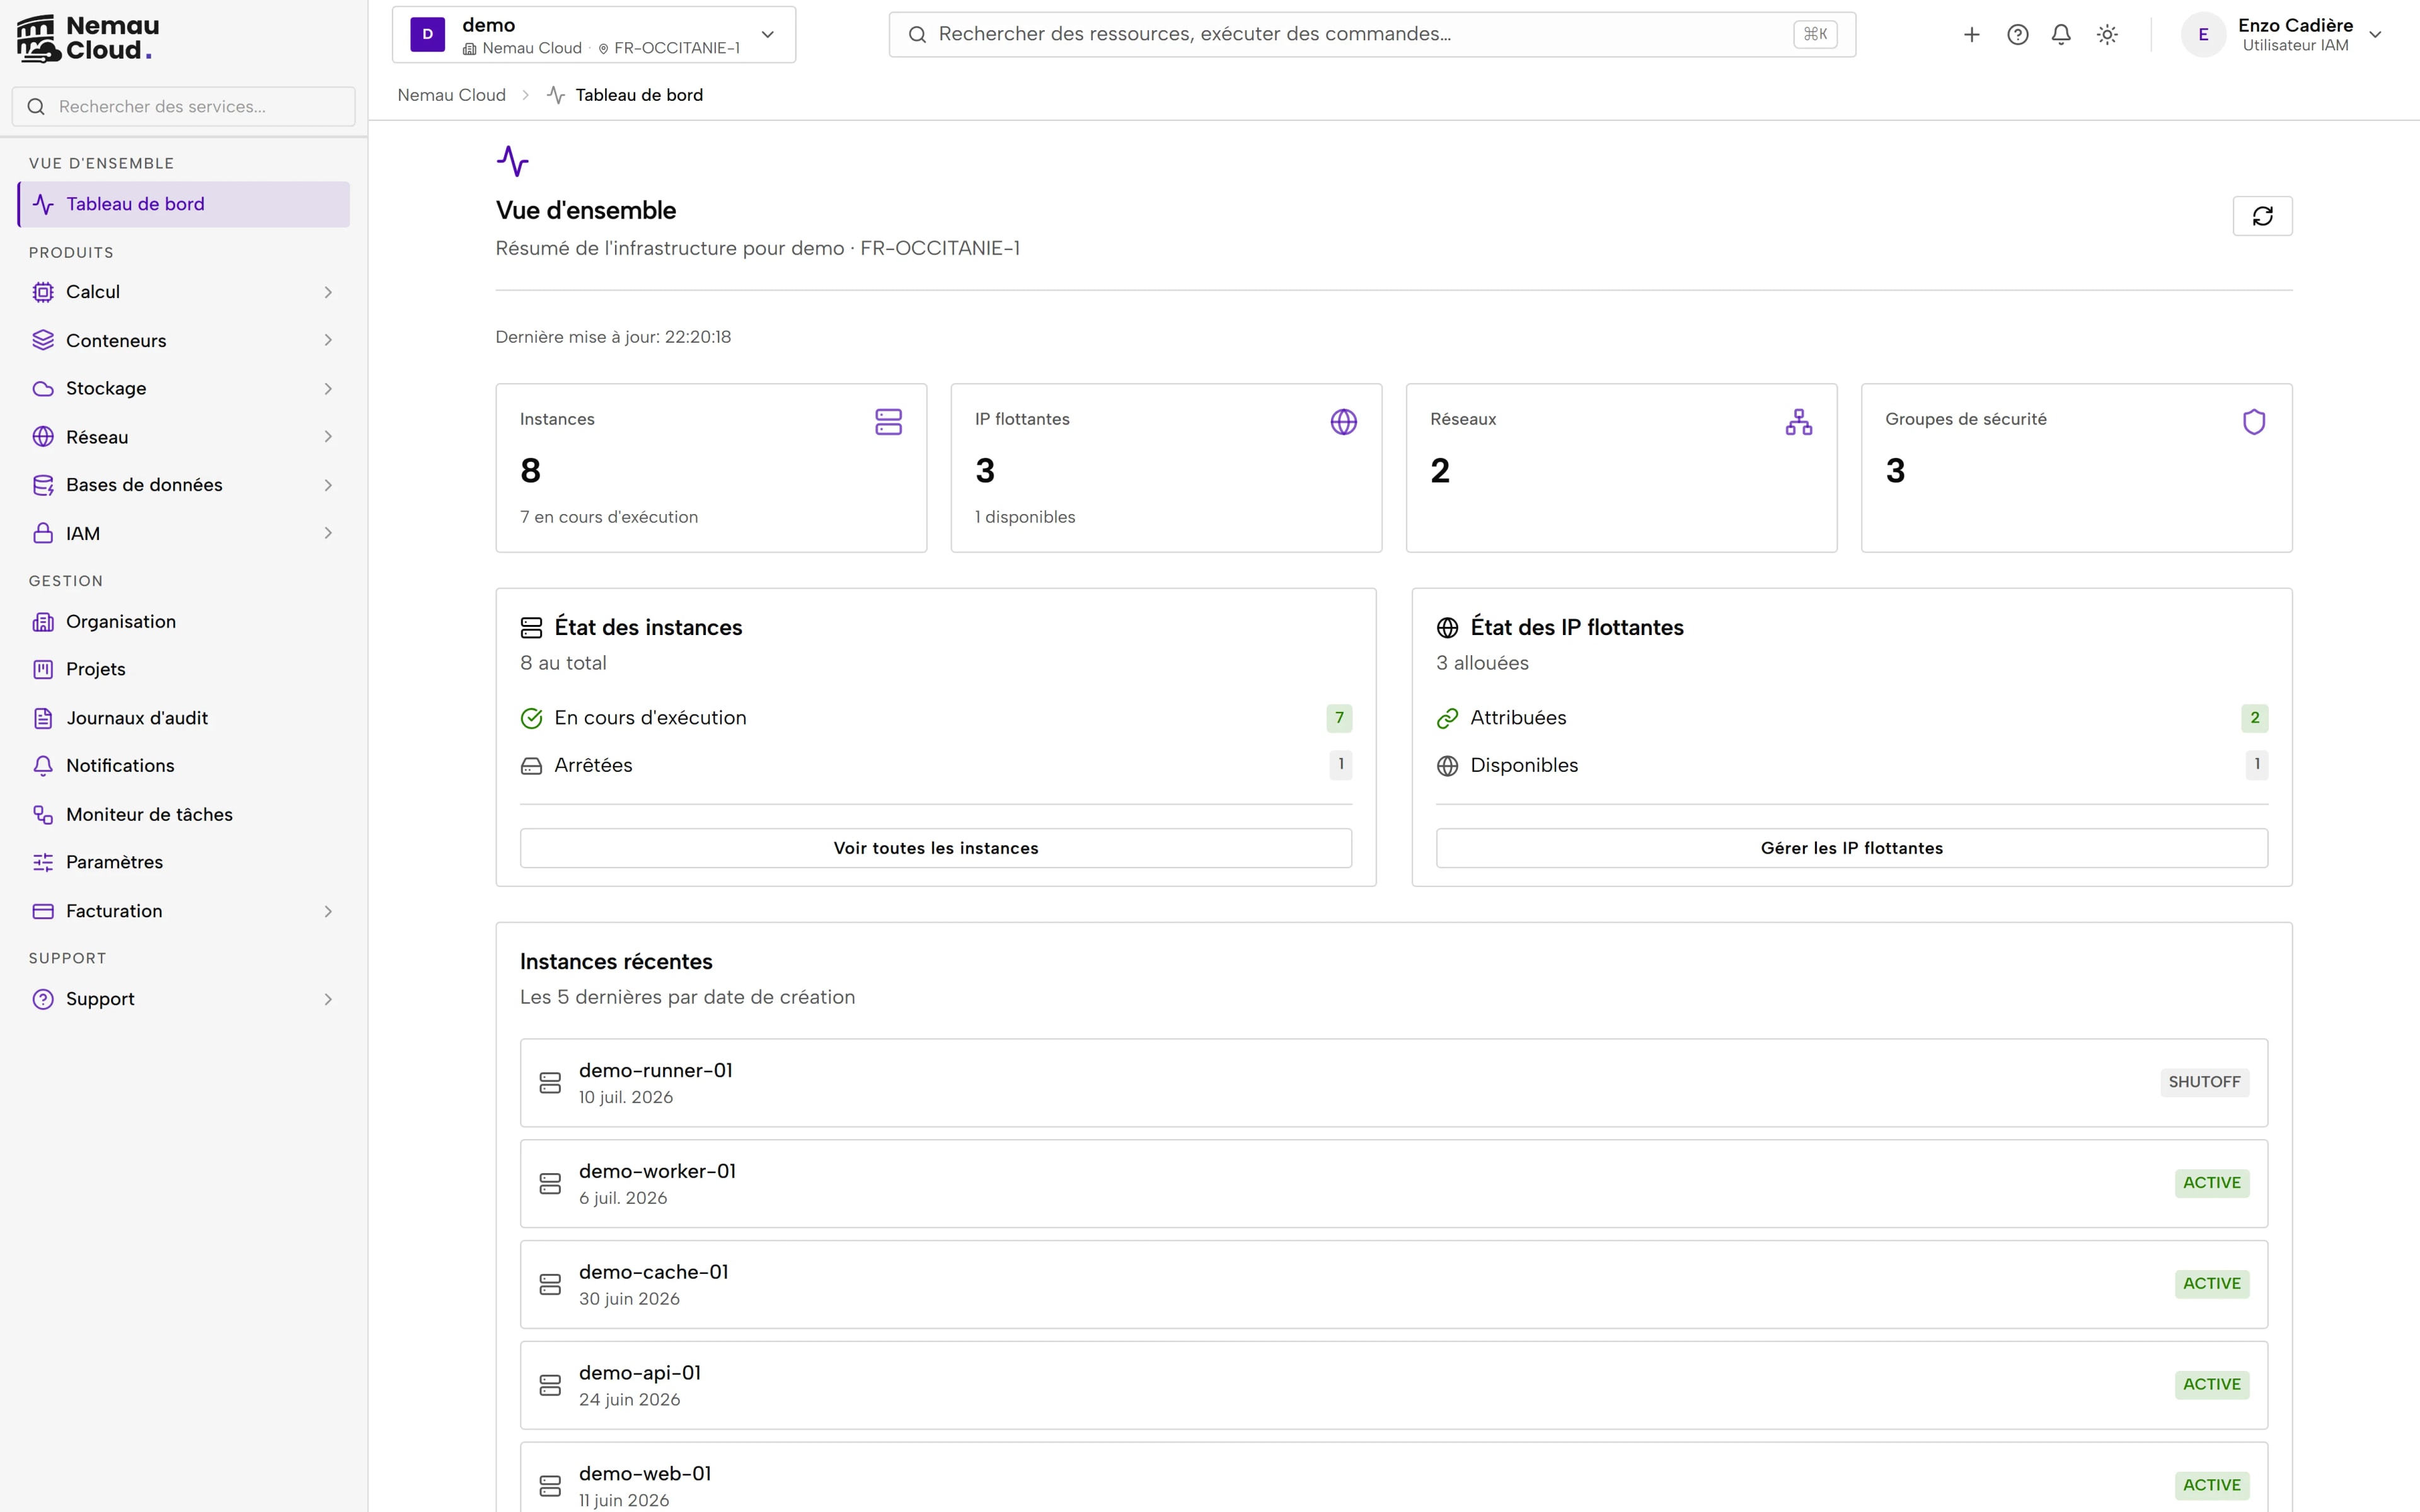
Task: Click the Organisation building icon
Action: coord(43,622)
